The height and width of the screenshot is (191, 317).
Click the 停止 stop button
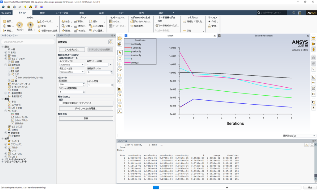310,188
